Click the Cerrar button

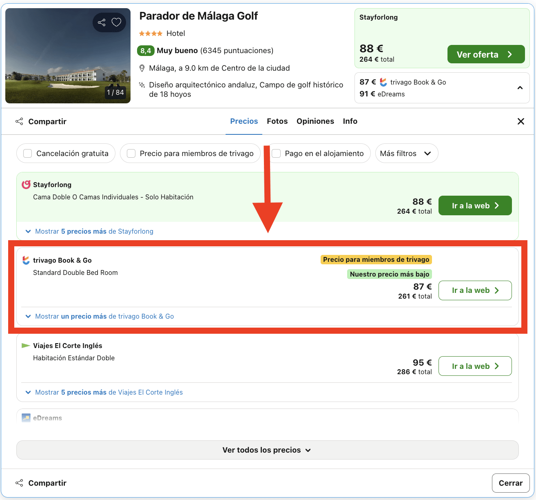511,483
